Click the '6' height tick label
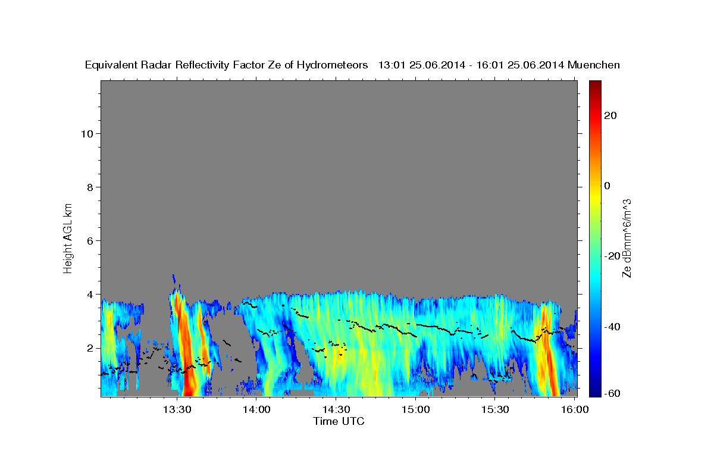This screenshot has width=714, height=476. tap(90, 240)
